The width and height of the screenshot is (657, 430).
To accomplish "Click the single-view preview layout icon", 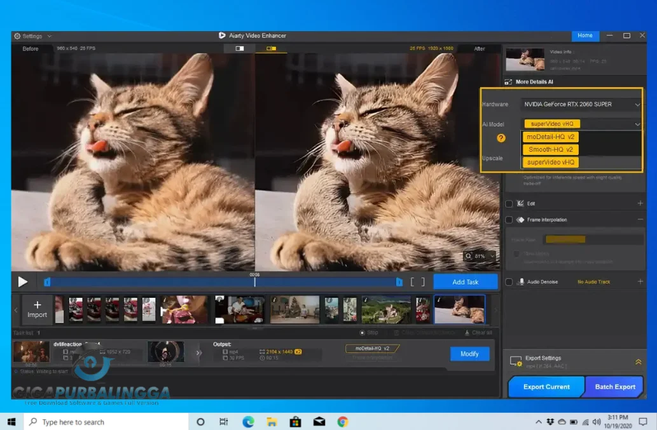I will pos(240,48).
